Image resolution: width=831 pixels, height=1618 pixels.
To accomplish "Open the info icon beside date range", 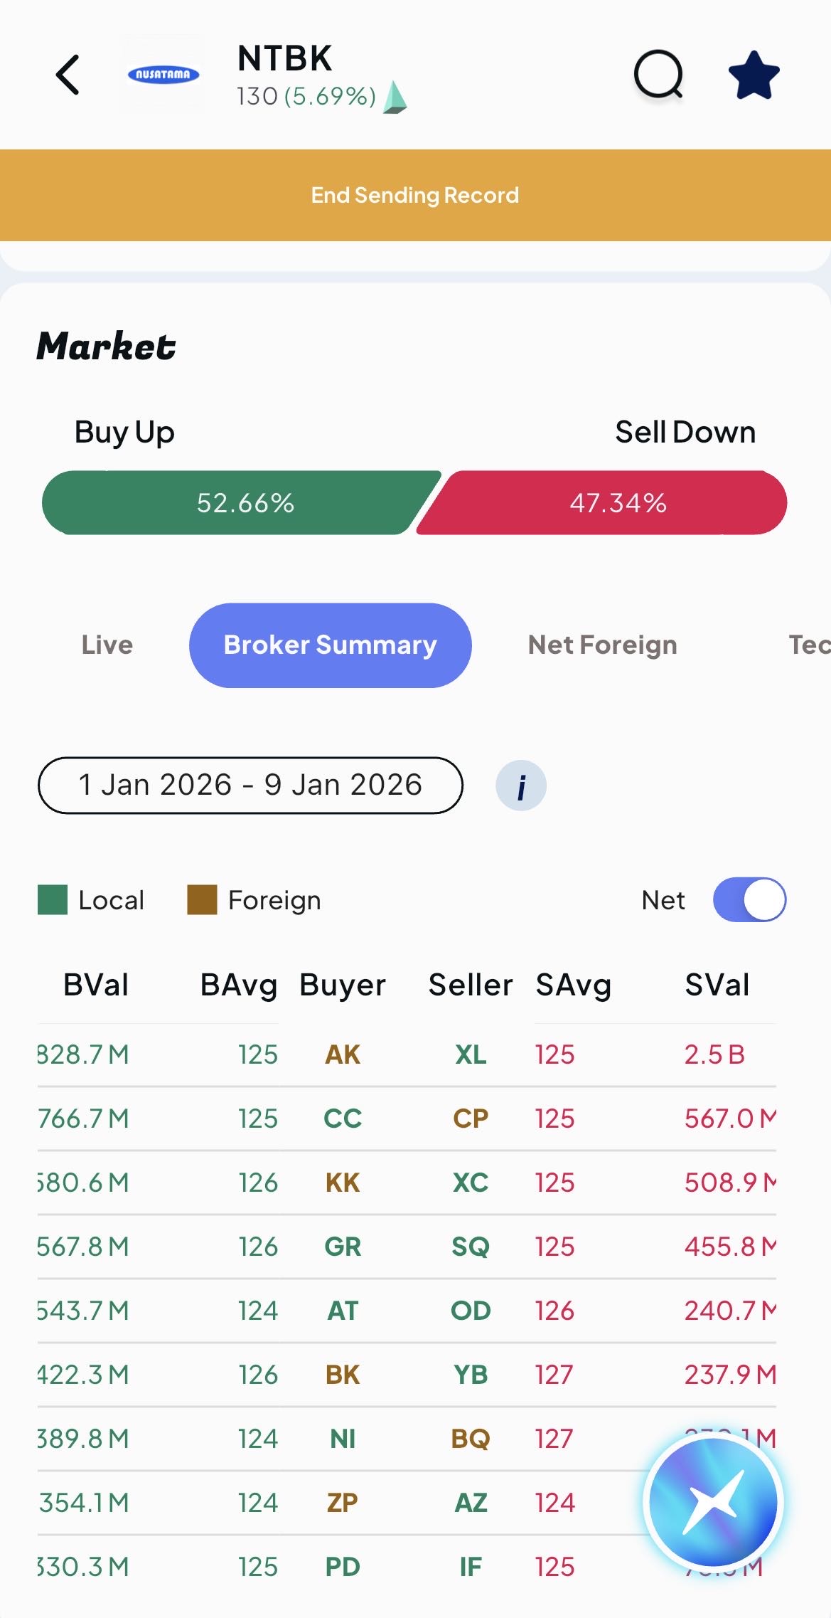I will 520,786.
